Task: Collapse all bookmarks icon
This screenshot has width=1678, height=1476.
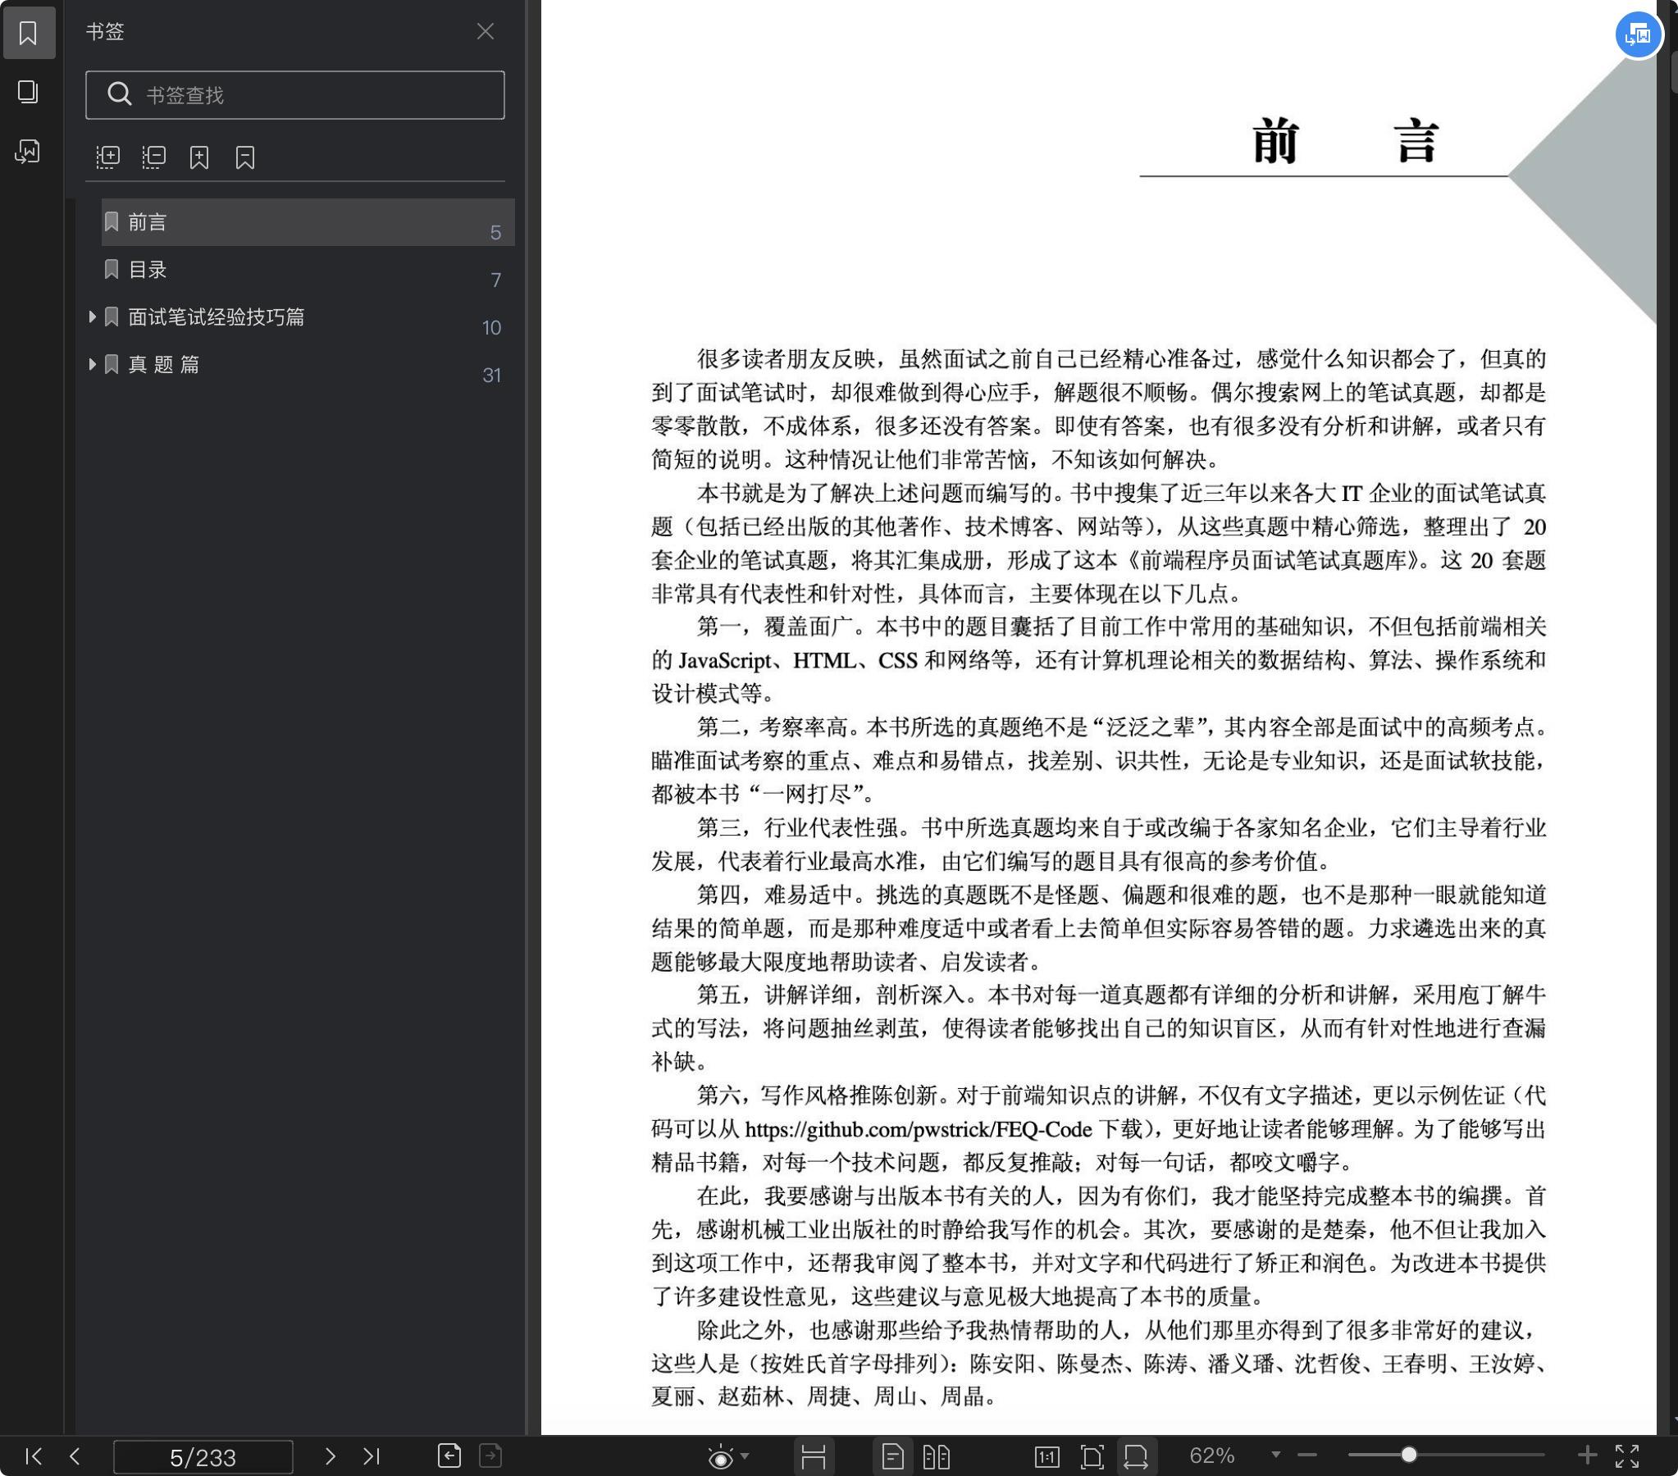Action: 153,157
